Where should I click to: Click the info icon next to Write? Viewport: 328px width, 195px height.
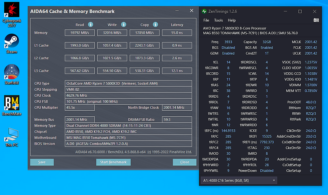pyautogui.click(x=124, y=25)
